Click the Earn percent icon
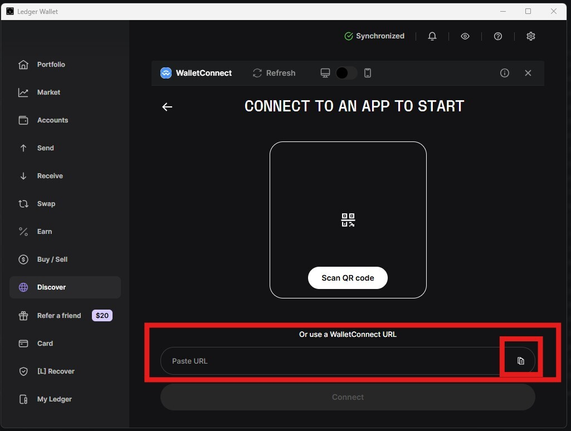The height and width of the screenshot is (431, 571). tap(23, 232)
